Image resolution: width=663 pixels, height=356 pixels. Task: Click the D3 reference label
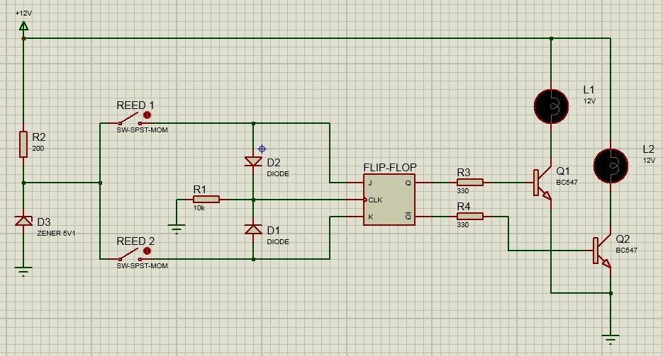43,222
